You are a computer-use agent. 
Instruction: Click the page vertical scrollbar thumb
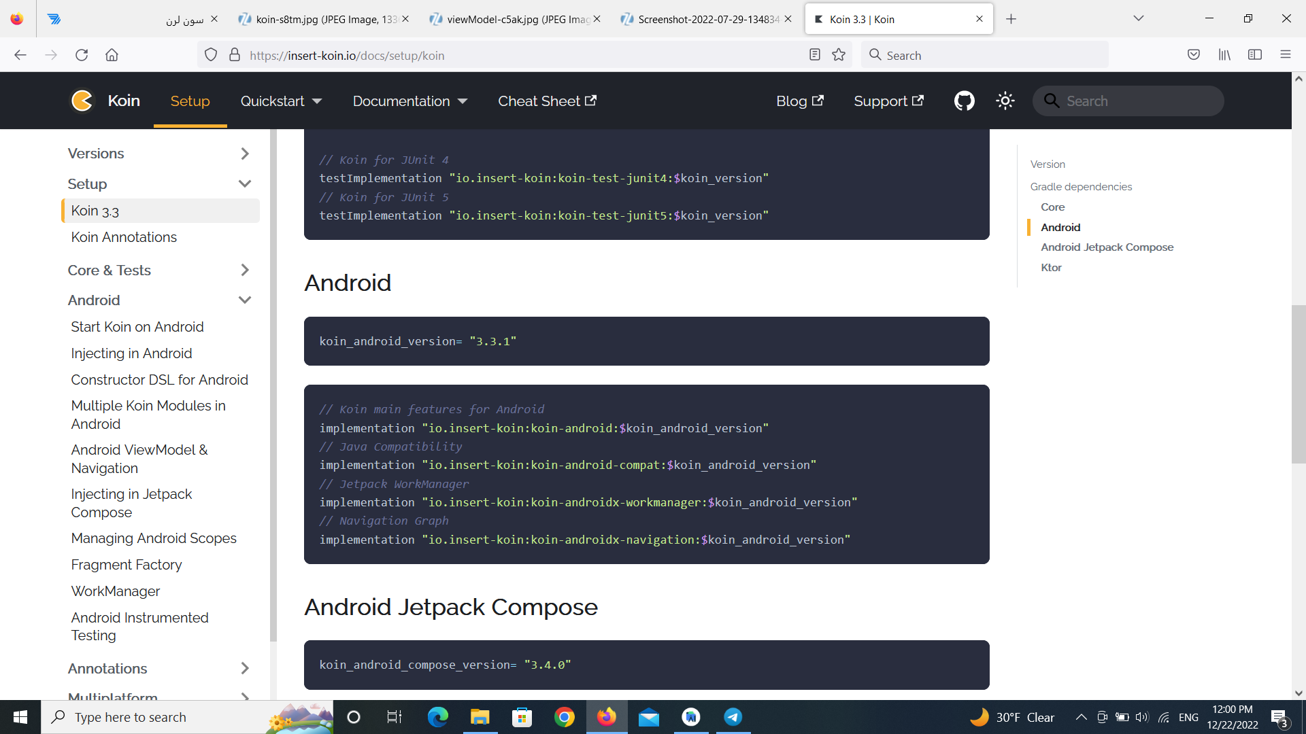pyautogui.click(x=1299, y=385)
